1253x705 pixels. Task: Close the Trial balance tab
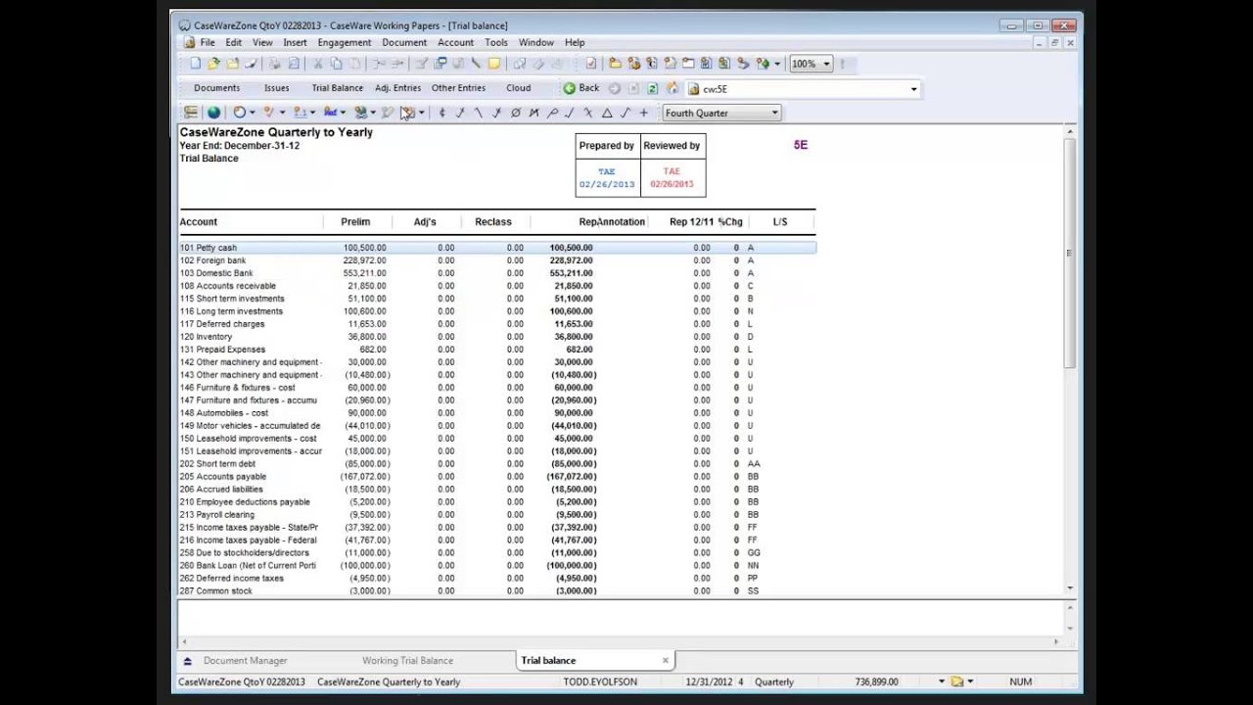coord(666,661)
